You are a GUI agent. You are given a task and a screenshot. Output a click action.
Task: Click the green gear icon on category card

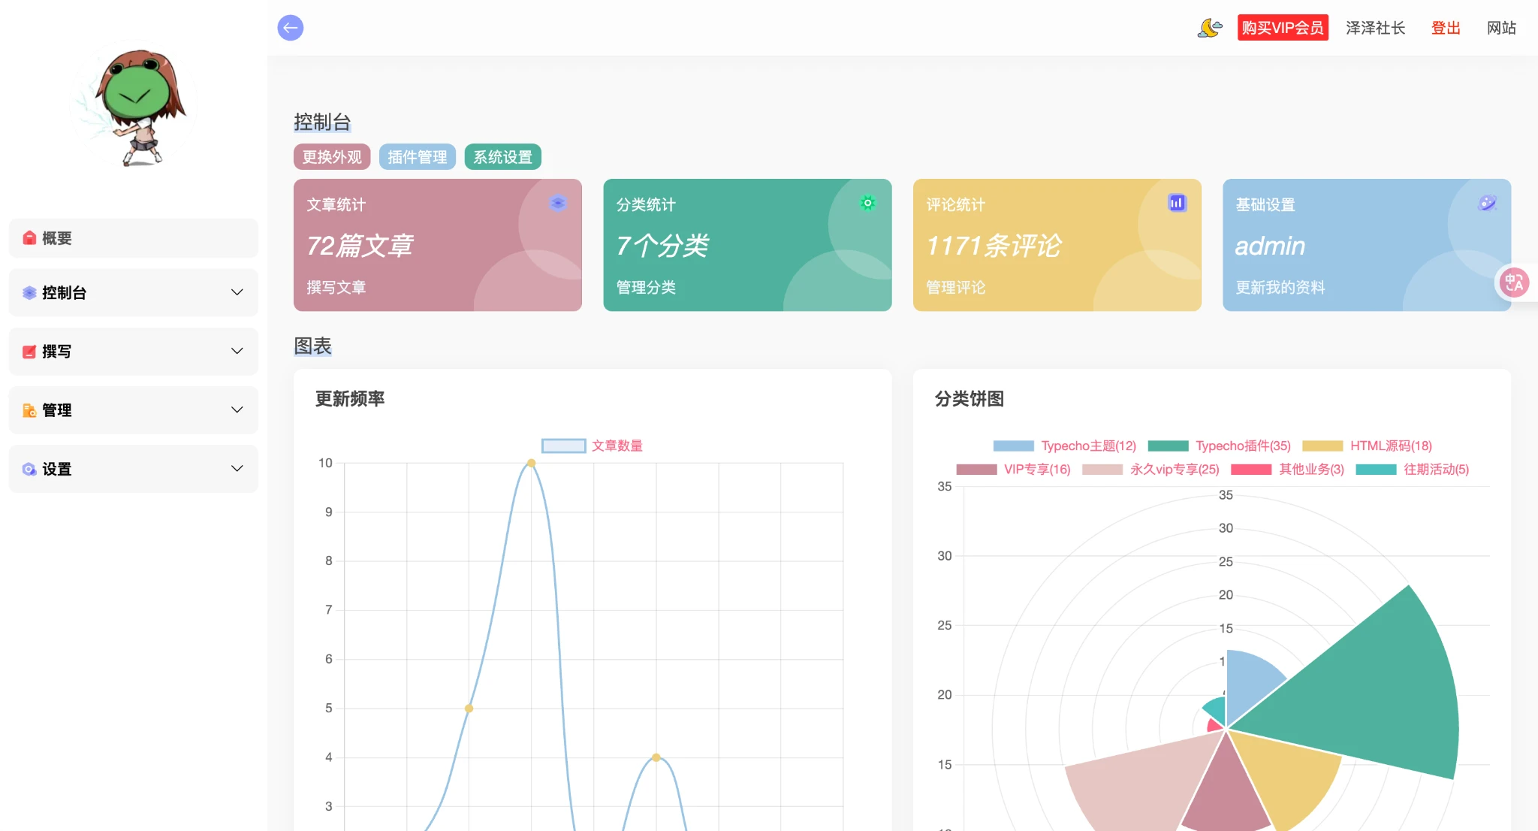[x=867, y=203]
